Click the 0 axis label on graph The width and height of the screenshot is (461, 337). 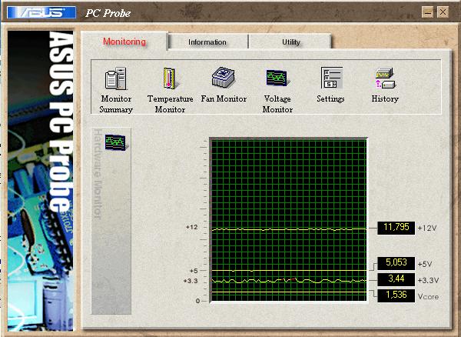coord(197,301)
